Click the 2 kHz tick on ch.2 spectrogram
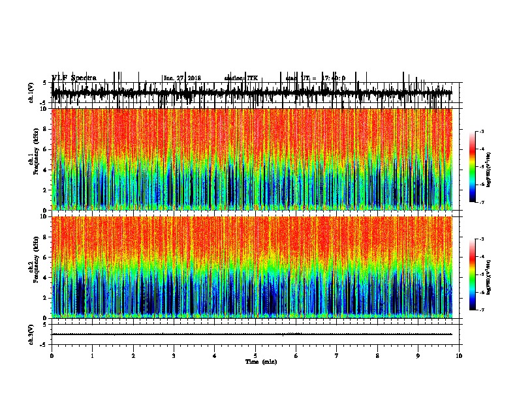The height and width of the screenshot is (399, 517). point(45,298)
